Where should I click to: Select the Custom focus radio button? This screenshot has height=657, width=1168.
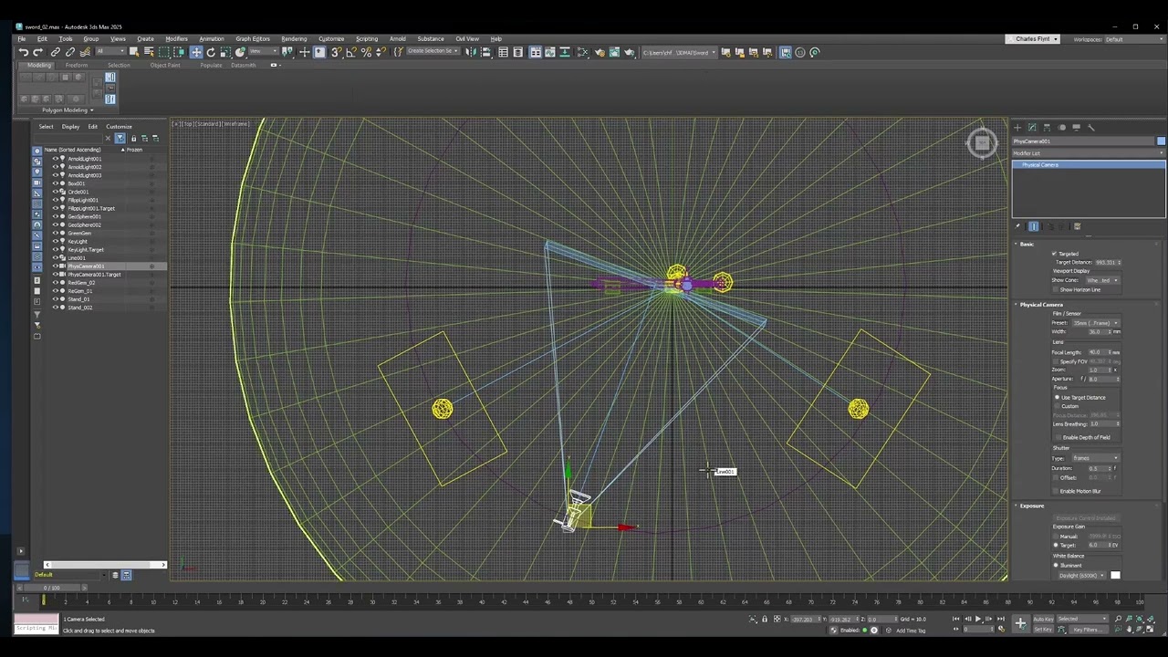pos(1058,406)
